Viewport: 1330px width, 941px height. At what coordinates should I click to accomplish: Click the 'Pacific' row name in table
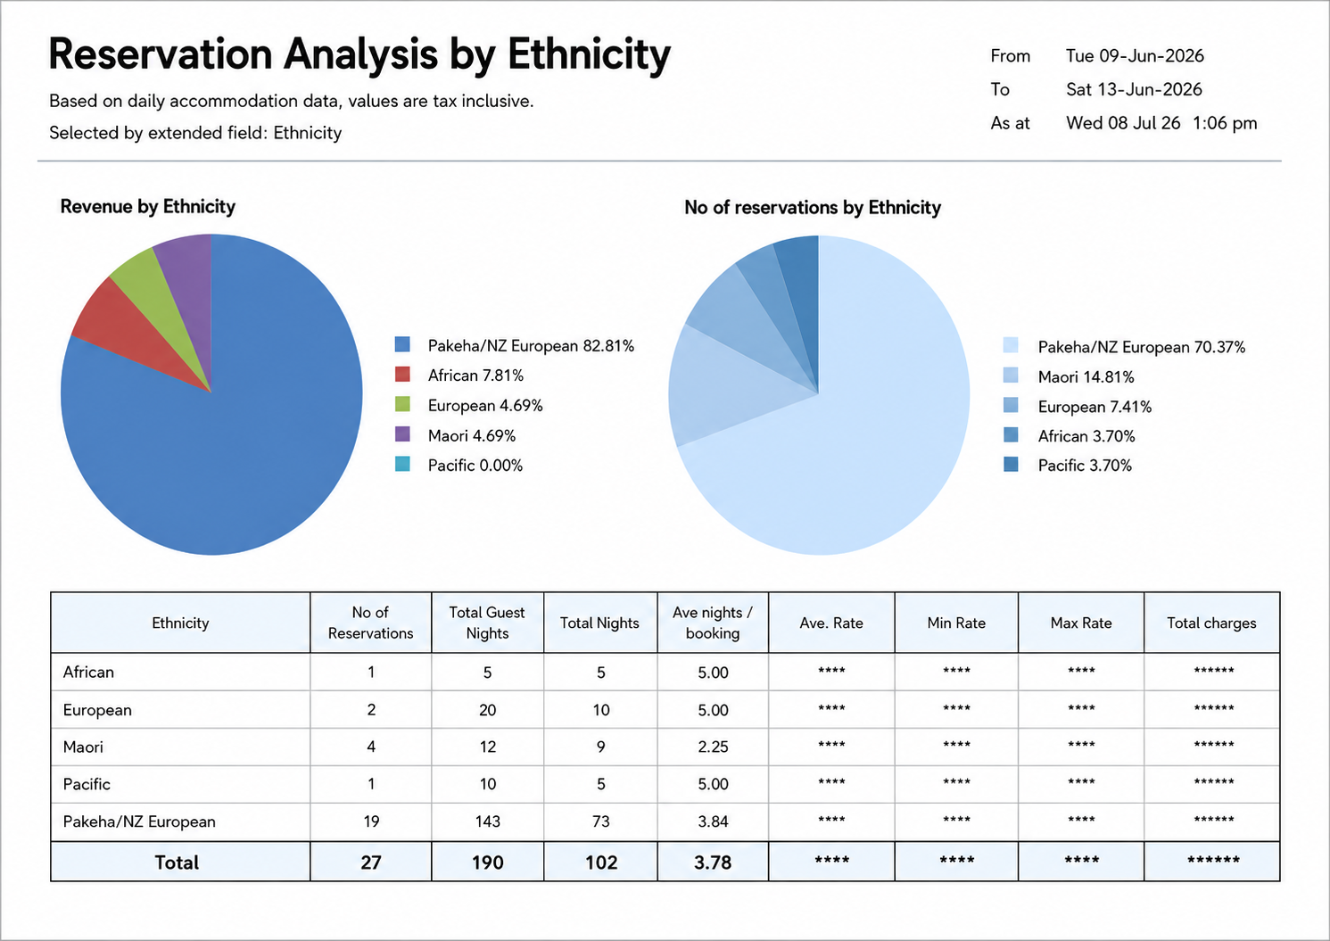(x=87, y=784)
